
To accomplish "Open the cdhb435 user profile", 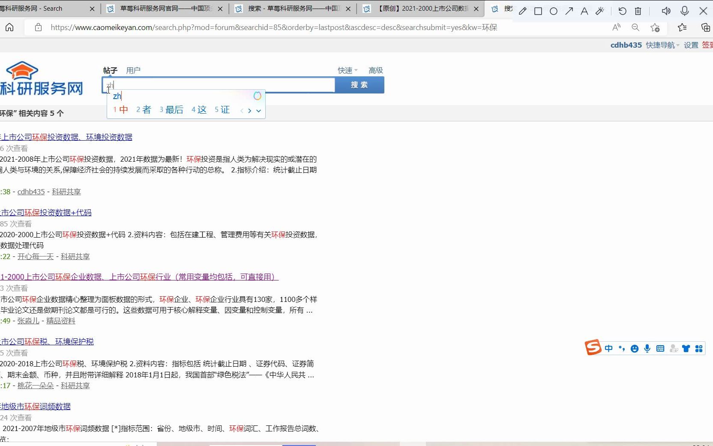I will (x=626, y=45).
